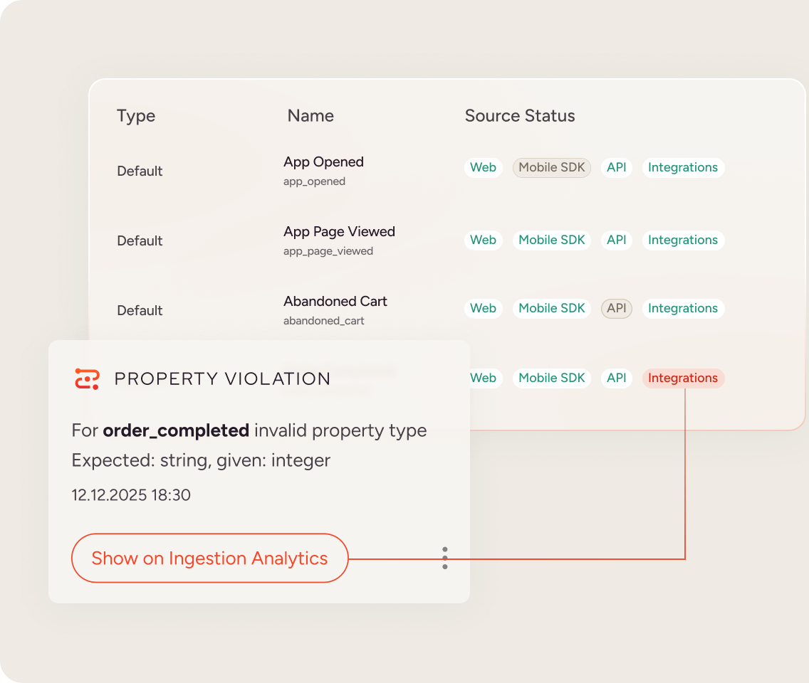Open the three-dot options menu

coord(445,558)
